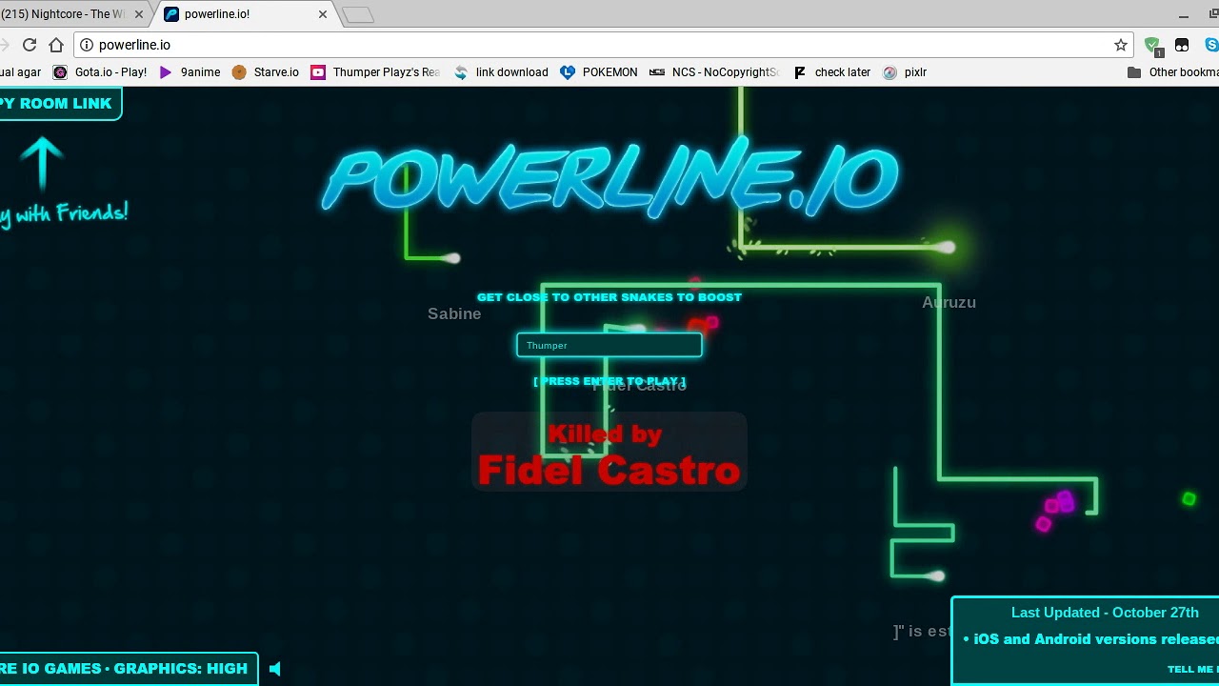Close the Nightcore tab

(x=139, y=14)
